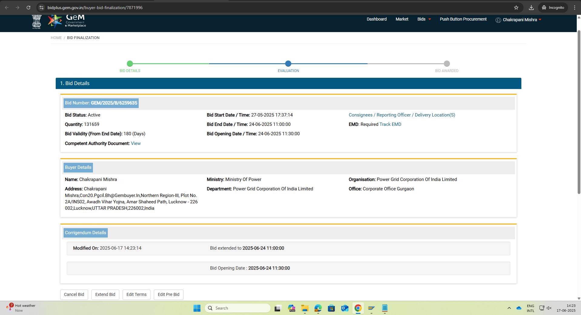581x315 pixels.
Task: Open Chrome three-dot menu
Action: 575,8
